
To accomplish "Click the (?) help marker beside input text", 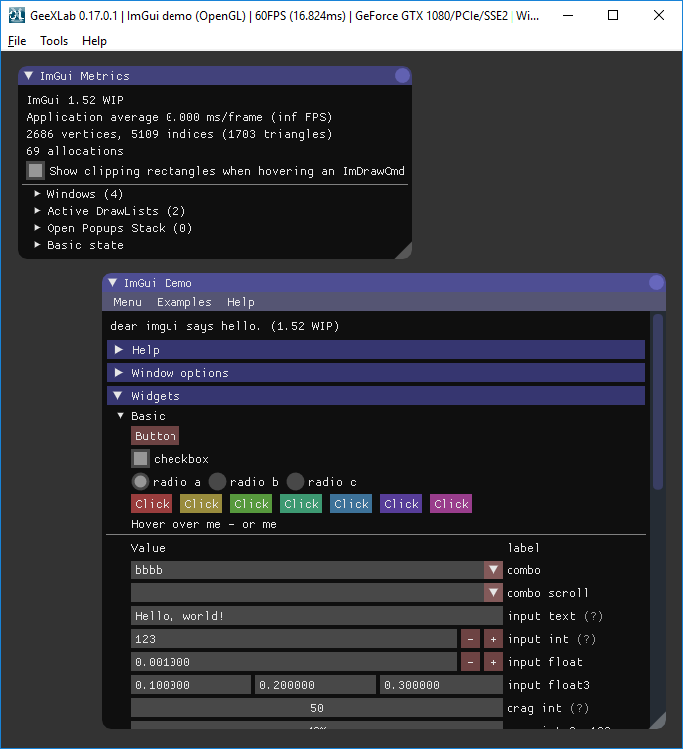I will (x=593, y=616).
